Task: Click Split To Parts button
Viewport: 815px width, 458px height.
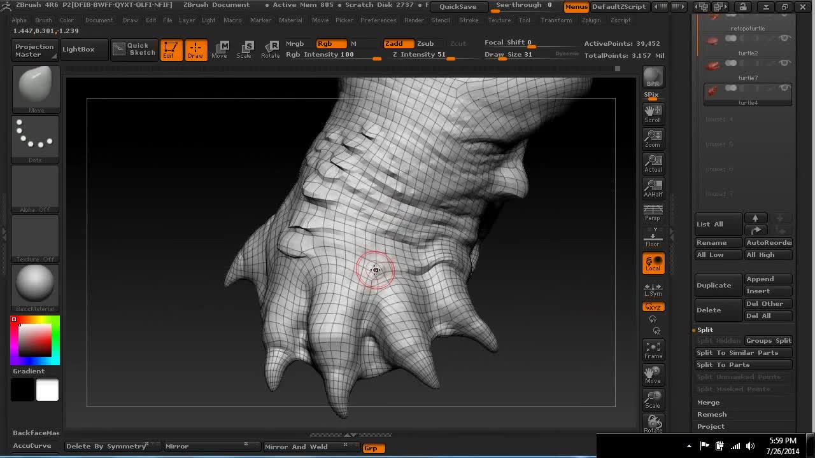Action: (743, 364)
